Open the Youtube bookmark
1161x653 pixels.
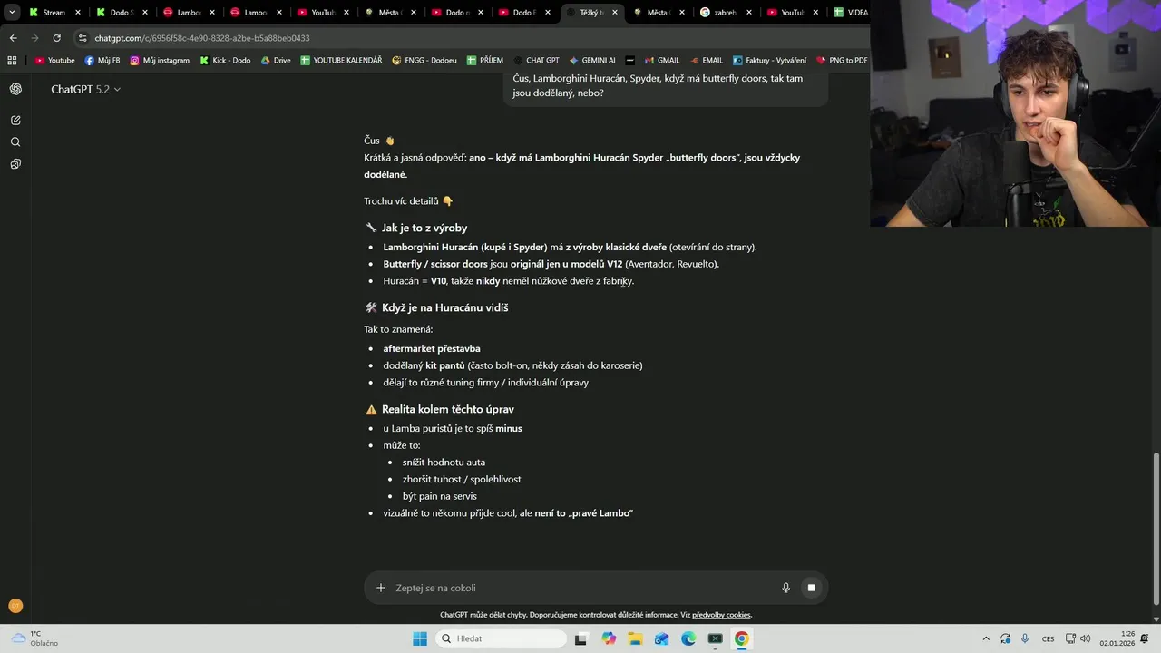(x=55, y=61)
